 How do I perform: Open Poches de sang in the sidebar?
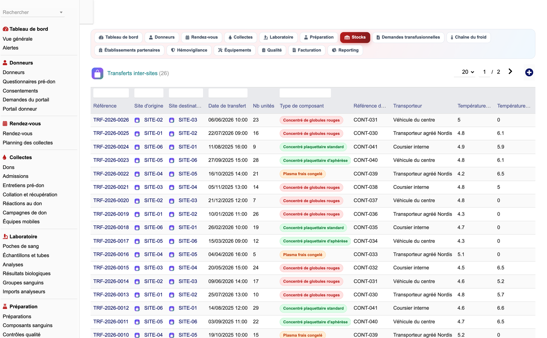tap(21, 246)
